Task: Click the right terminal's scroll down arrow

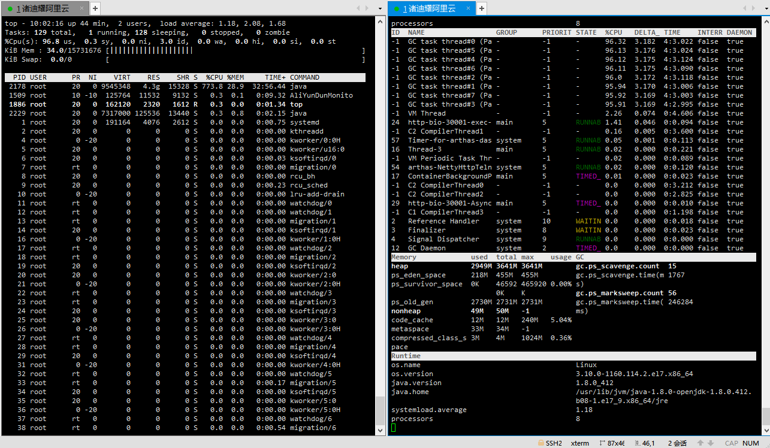Action: [x=765, y=430]
